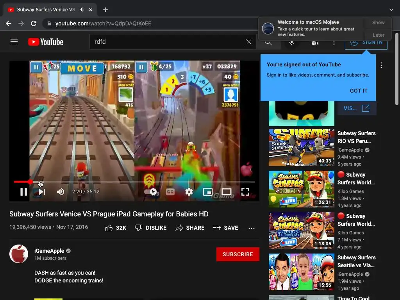Share the video
The width and height of the screenshot is (400, 300).
pos(190,228)
